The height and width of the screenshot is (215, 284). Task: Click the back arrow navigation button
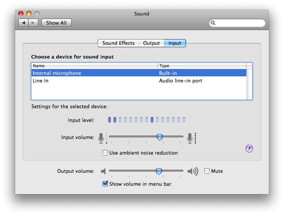tap(24, 23)
